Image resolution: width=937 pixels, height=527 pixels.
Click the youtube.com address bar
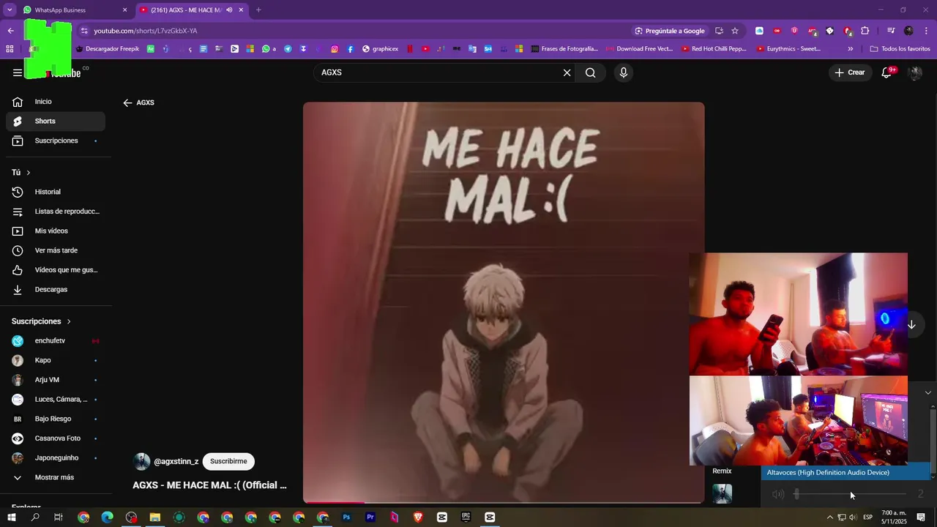pos(351,31)
